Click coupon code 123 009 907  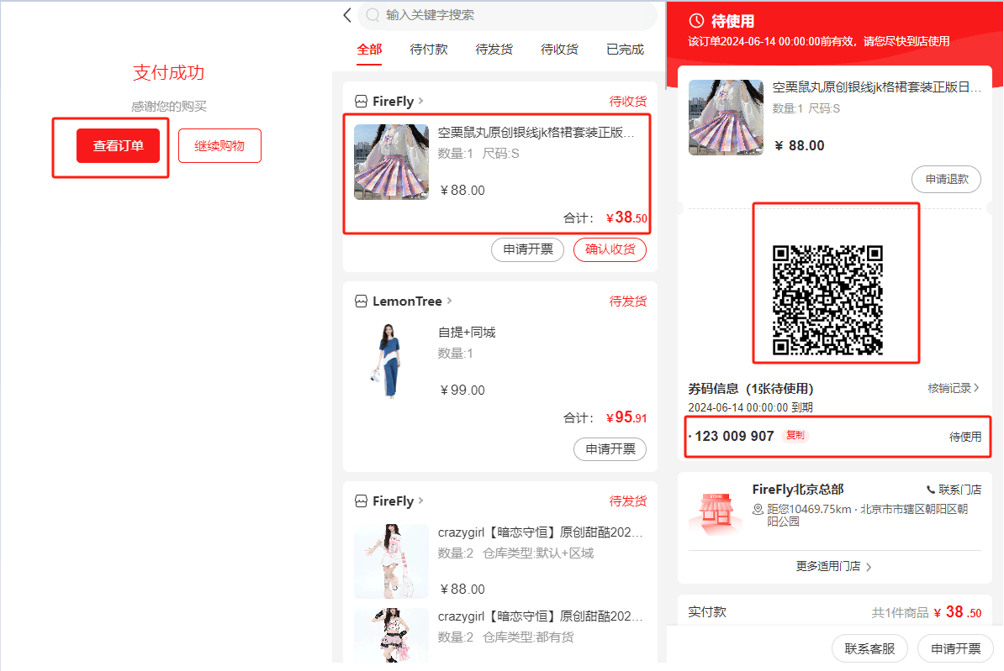(x=734, y=436)
